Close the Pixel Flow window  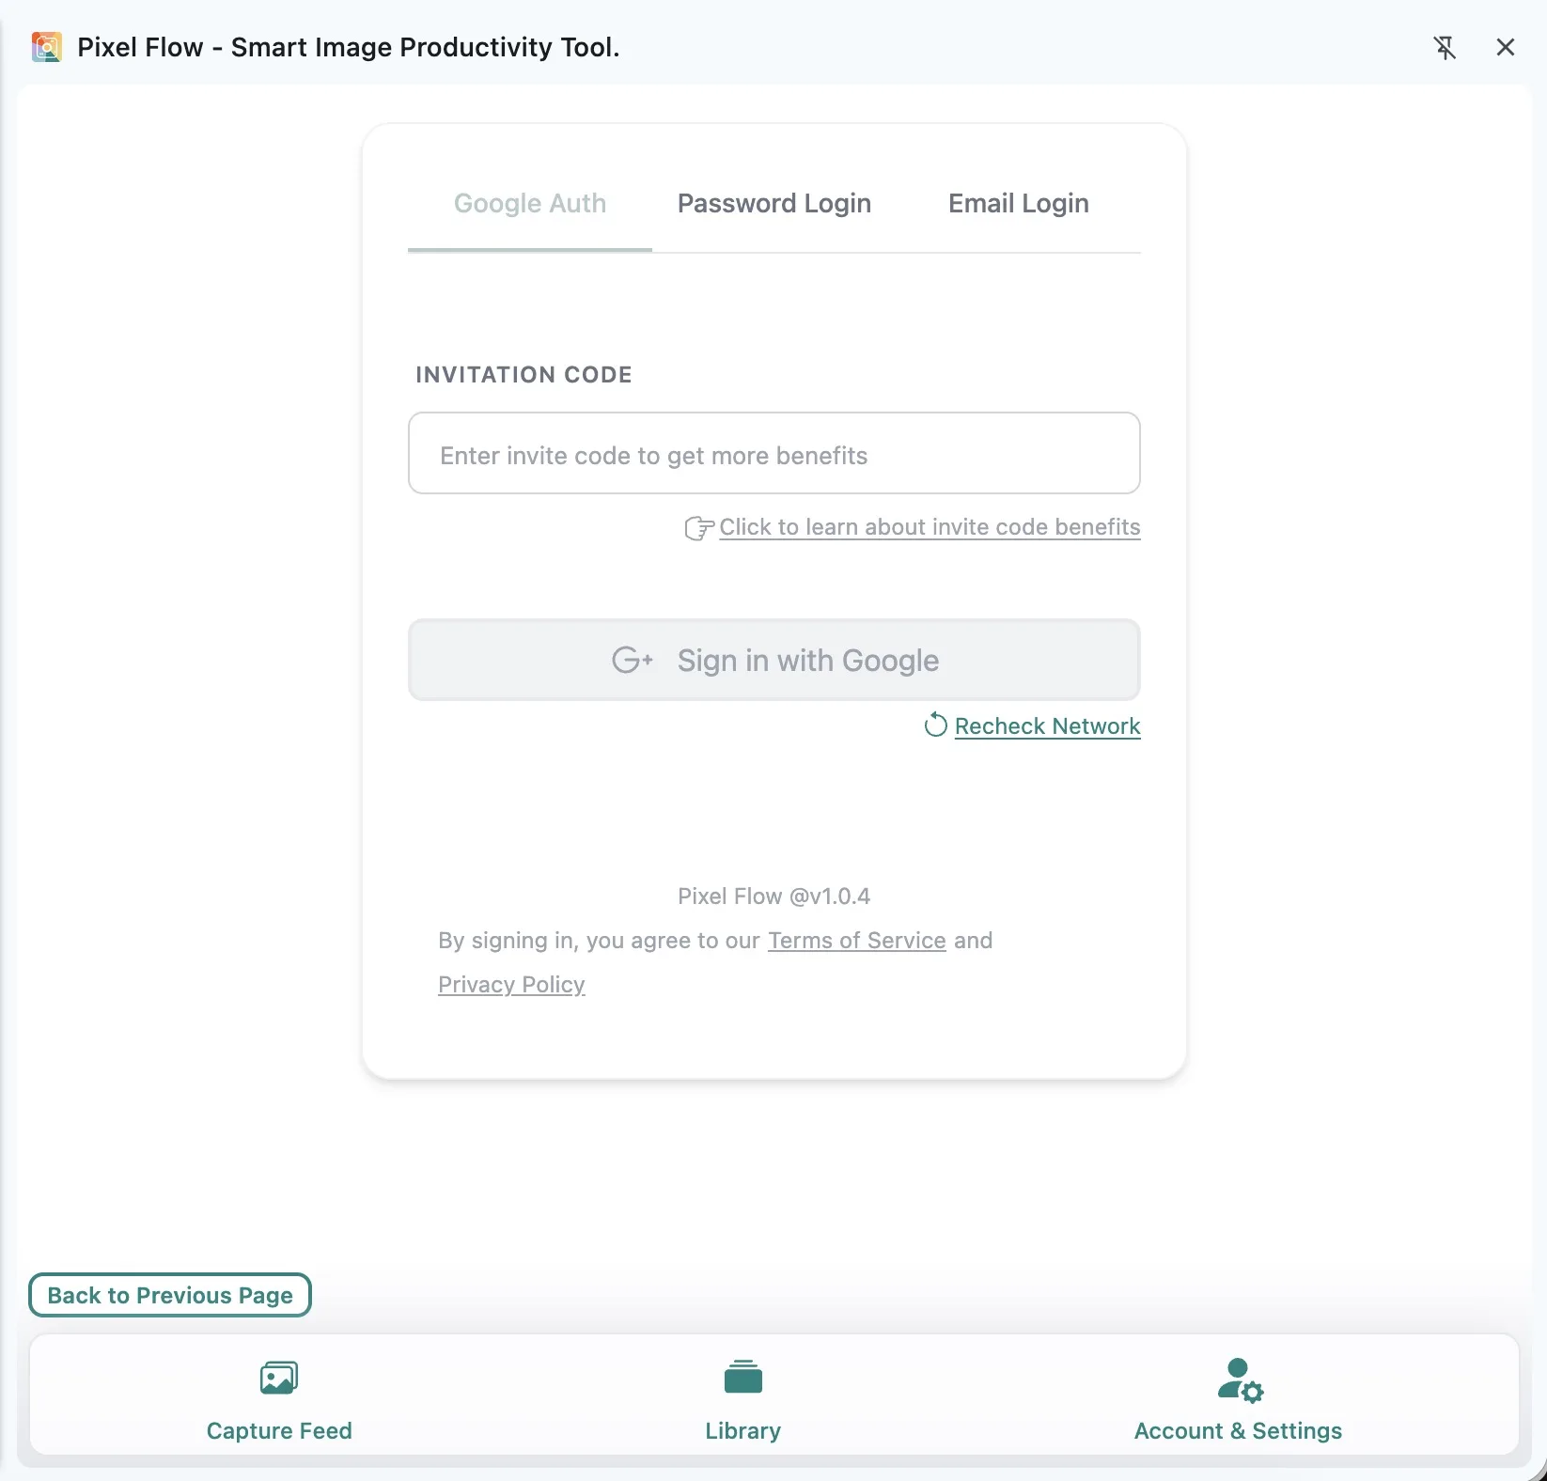(x=1506, y=47)
